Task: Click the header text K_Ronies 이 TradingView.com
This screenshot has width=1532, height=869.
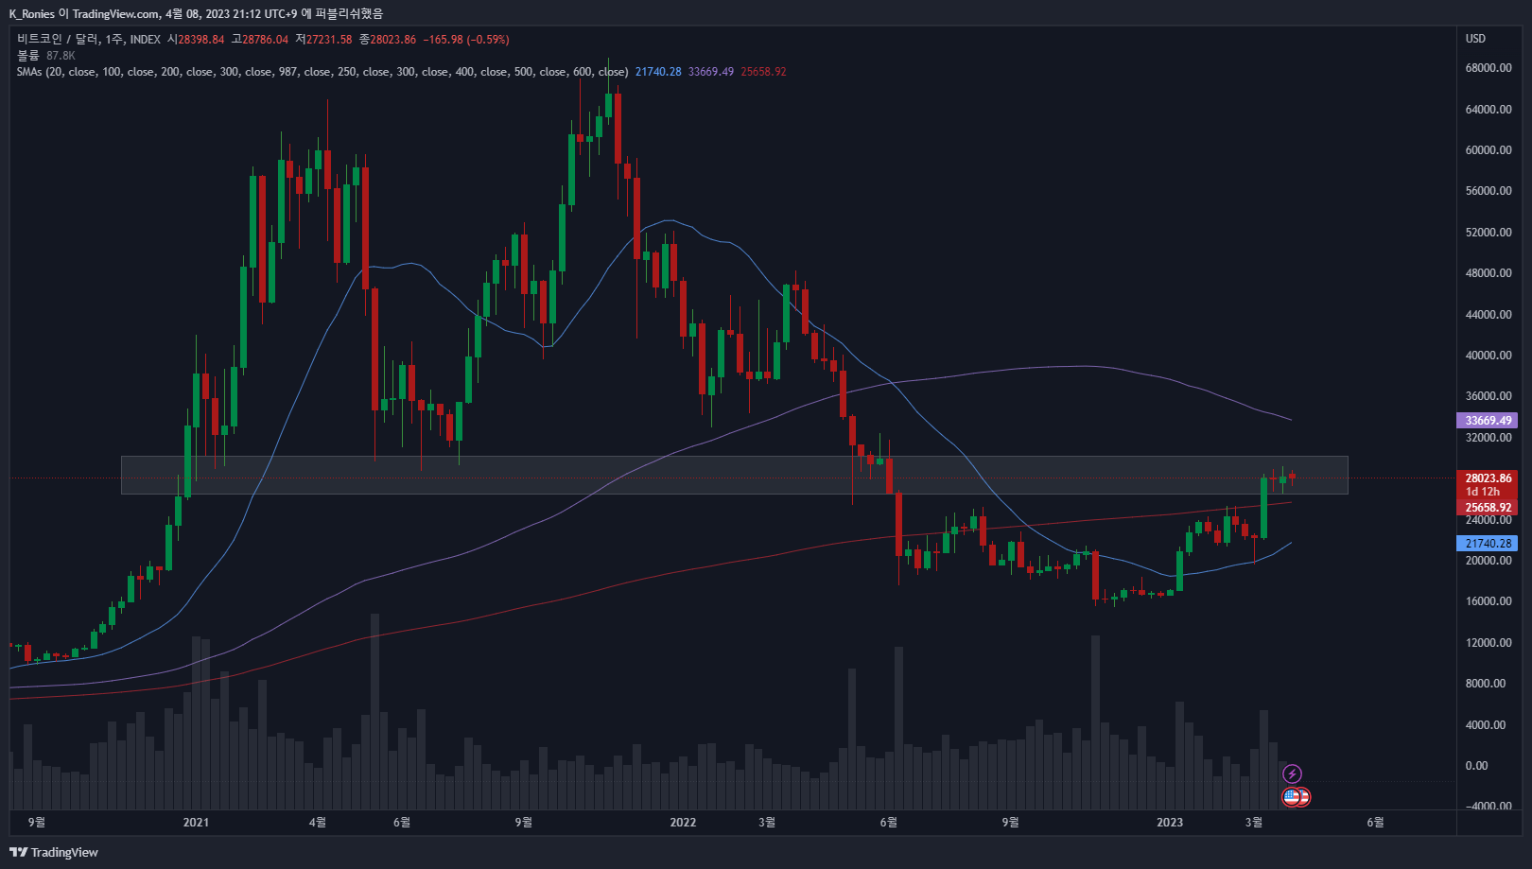Action: pos(84,14)
